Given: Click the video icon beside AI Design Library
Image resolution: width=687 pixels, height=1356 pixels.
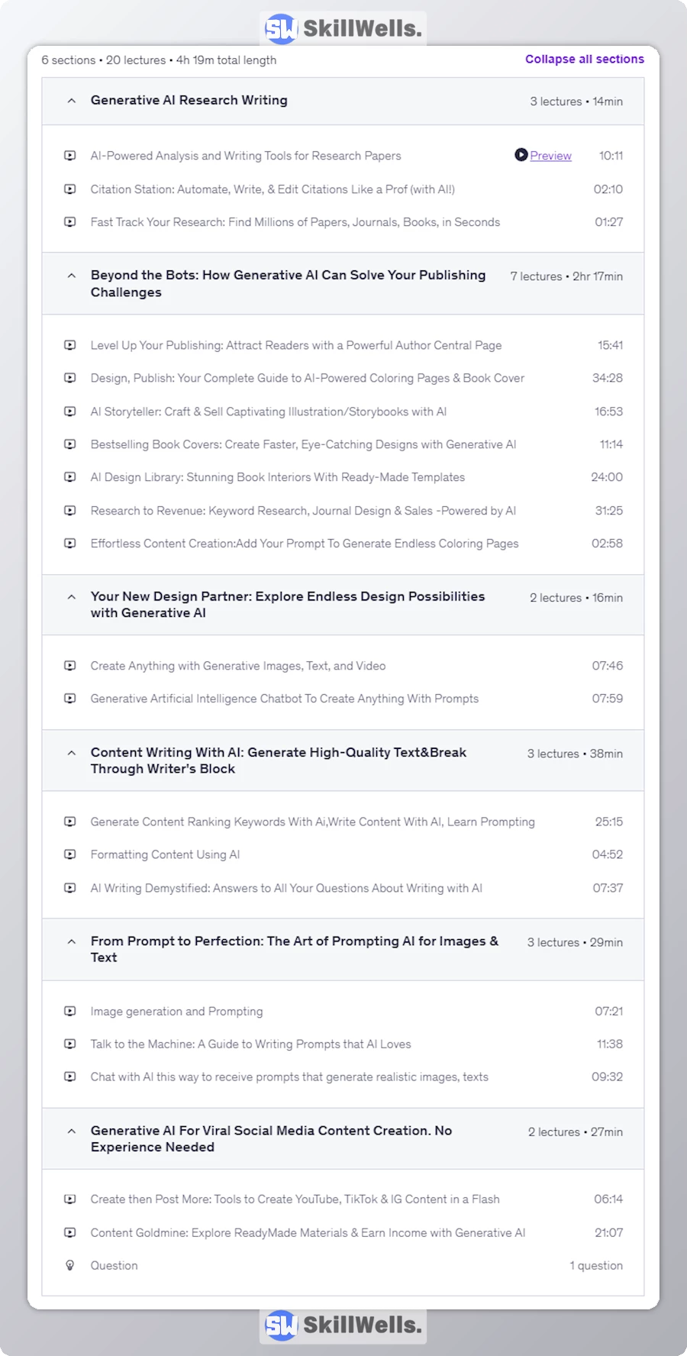Looking at the screenshot, I should [x=70, y=477].
